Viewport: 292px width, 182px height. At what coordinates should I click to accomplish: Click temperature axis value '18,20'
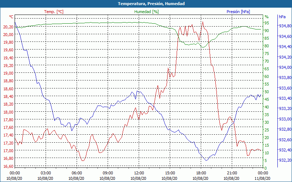pos(8,104)
